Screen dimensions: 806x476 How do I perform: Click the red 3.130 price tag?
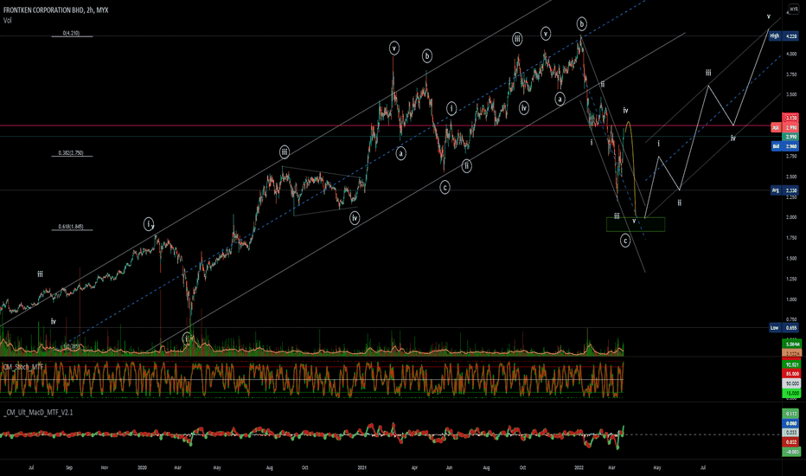point(790,118)
